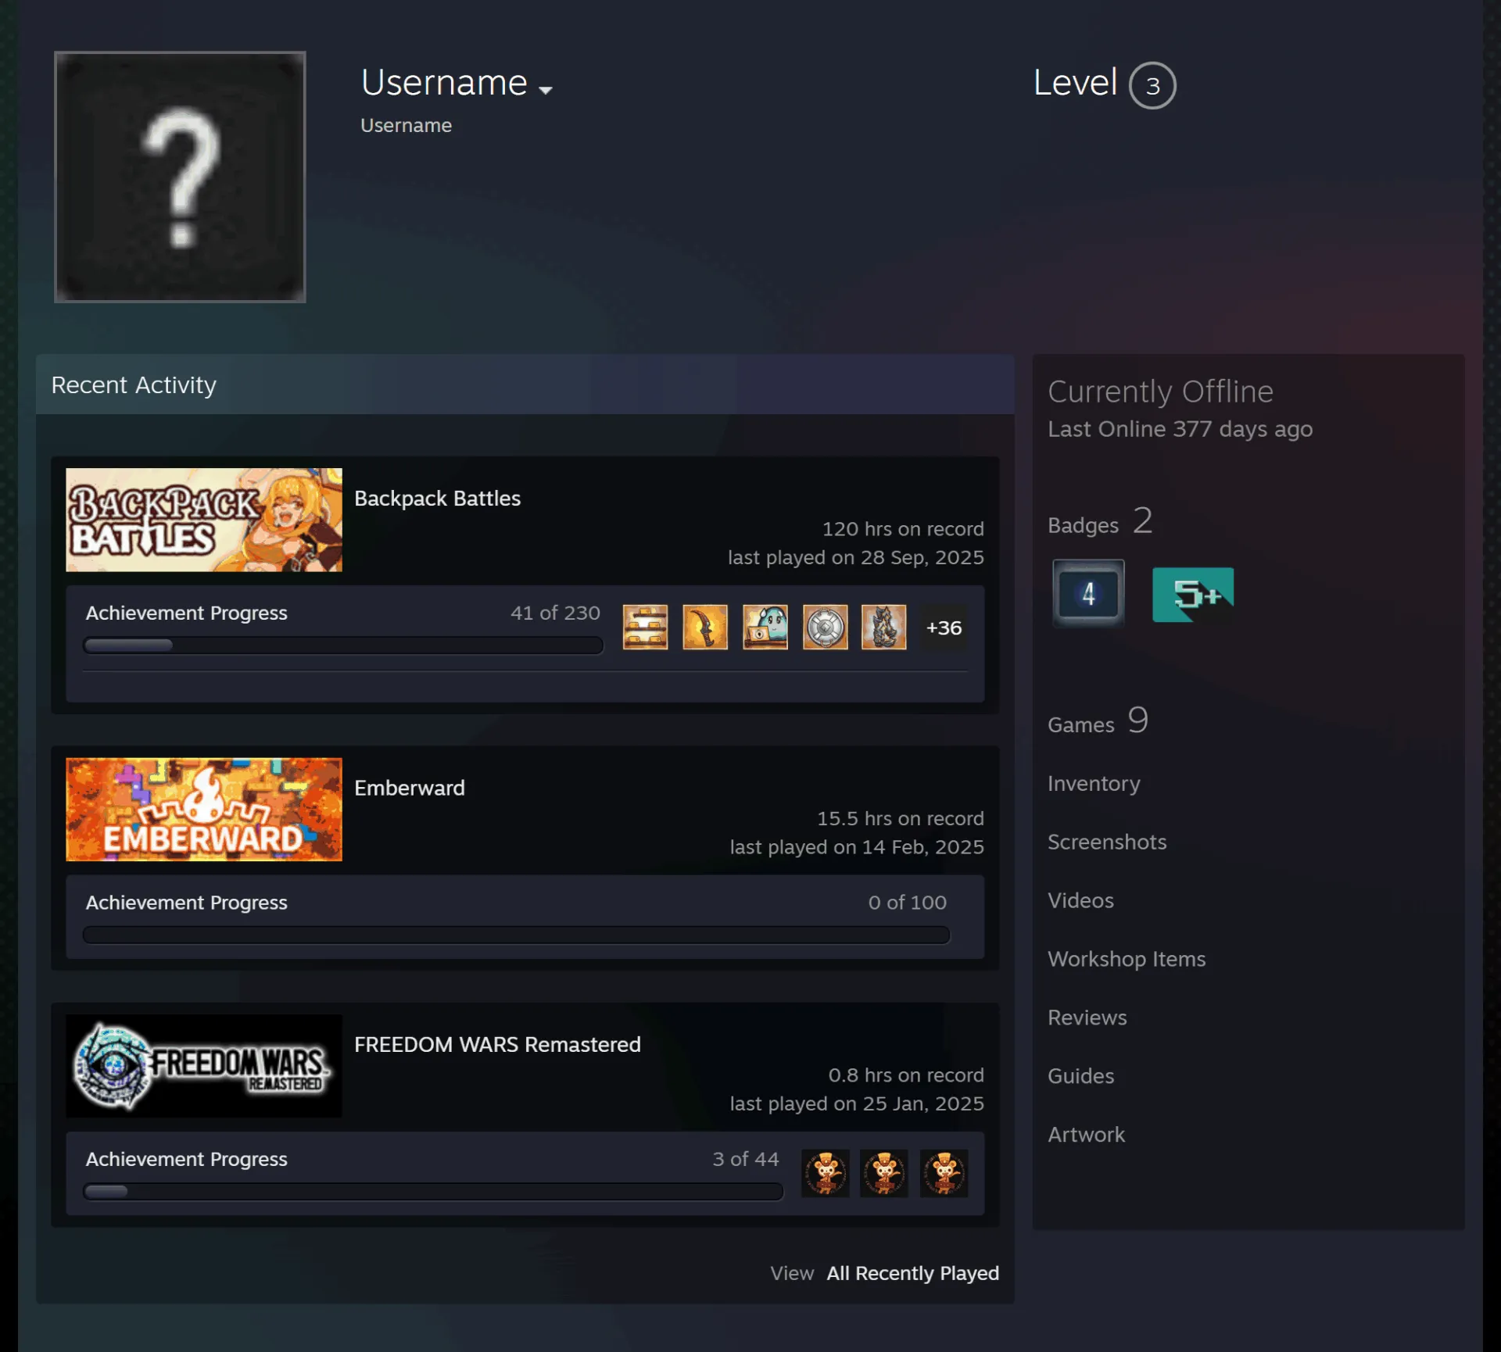Open the Games 9 link

coord(1098,721)
